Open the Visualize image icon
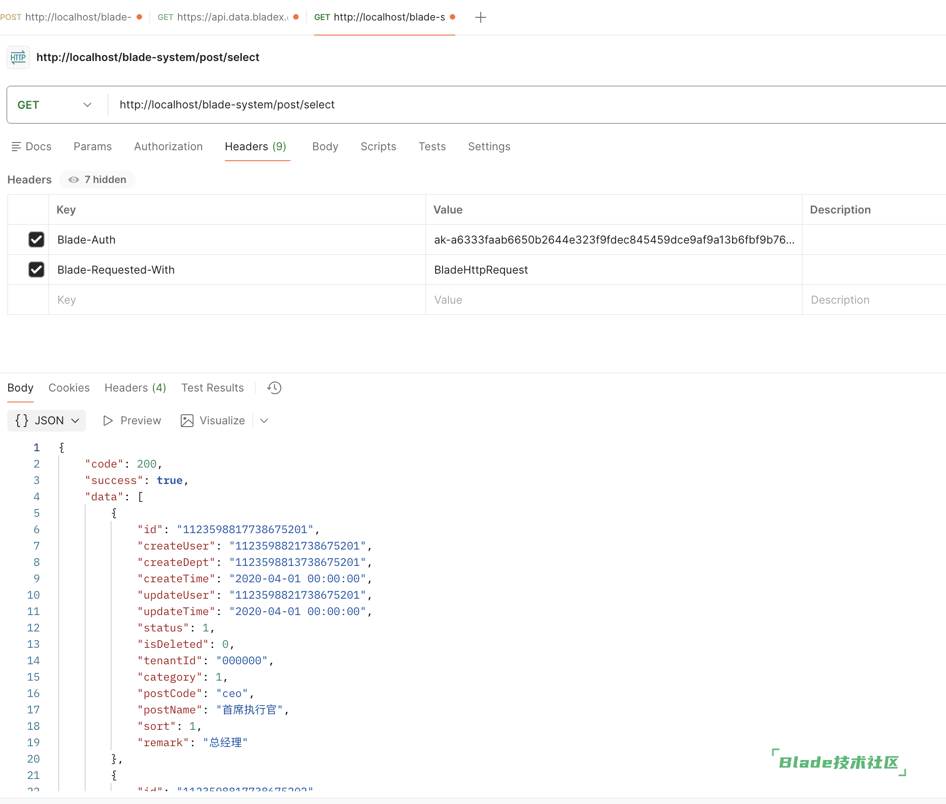Screen dimensions: 946x804 [x=187, y=420]
